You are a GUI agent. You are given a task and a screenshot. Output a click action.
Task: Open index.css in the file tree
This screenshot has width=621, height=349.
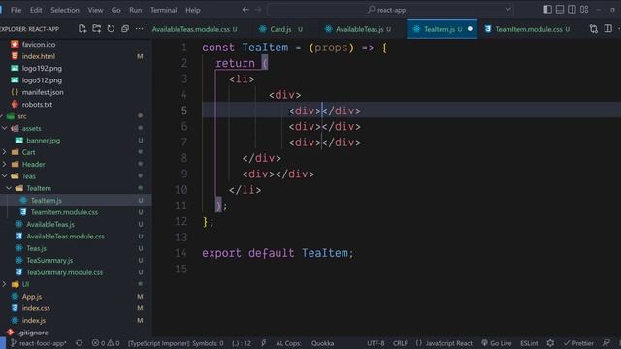pos(36,308)
